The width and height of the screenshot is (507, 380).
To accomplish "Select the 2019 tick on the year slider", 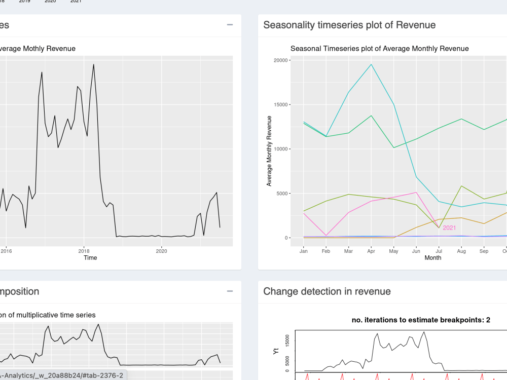I will pos(24,2).
